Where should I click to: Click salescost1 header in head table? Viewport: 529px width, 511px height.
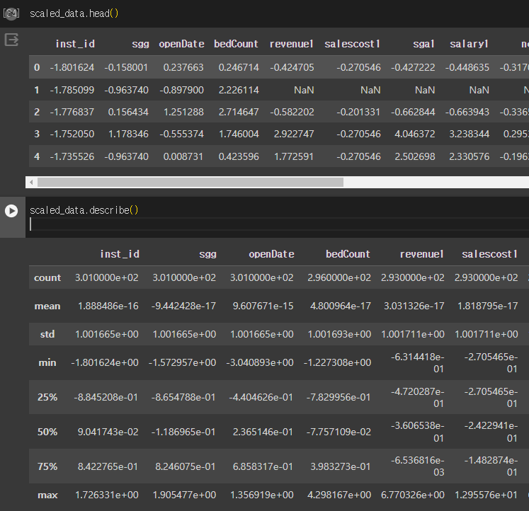[x=352, y=44]
